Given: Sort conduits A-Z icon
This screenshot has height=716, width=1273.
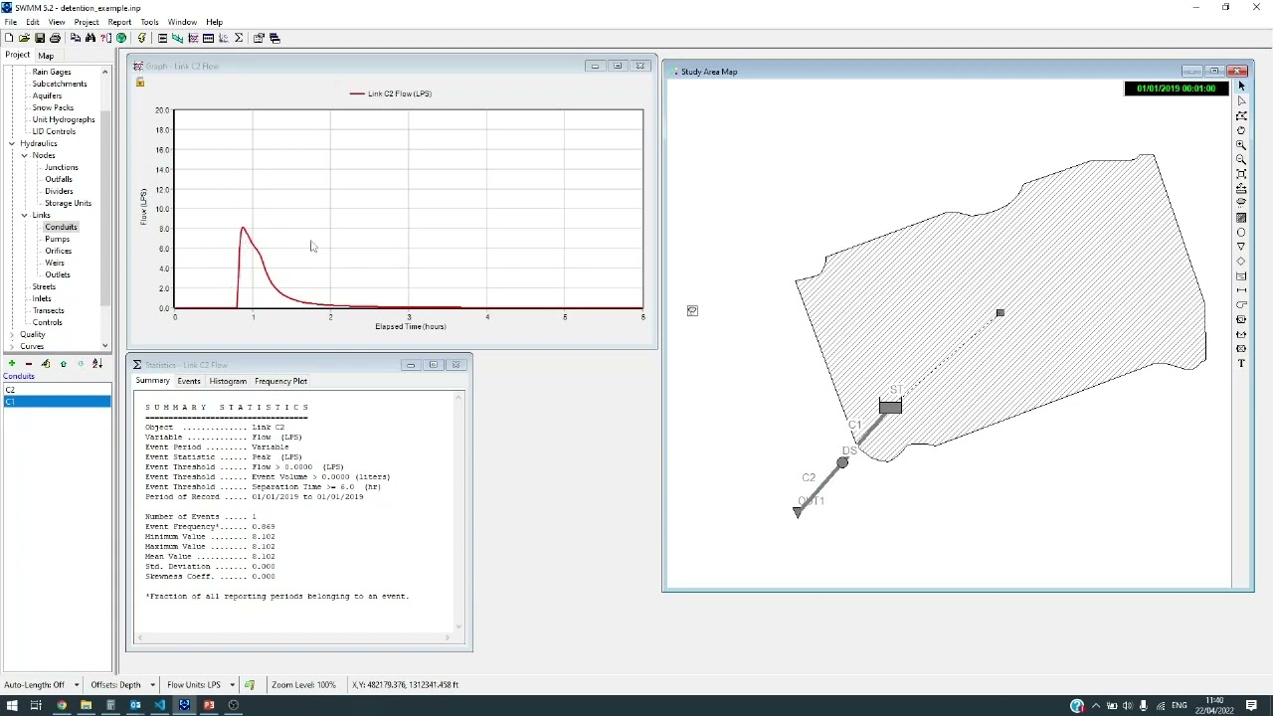Looking at the screenshot, I should tap(97, 364).
